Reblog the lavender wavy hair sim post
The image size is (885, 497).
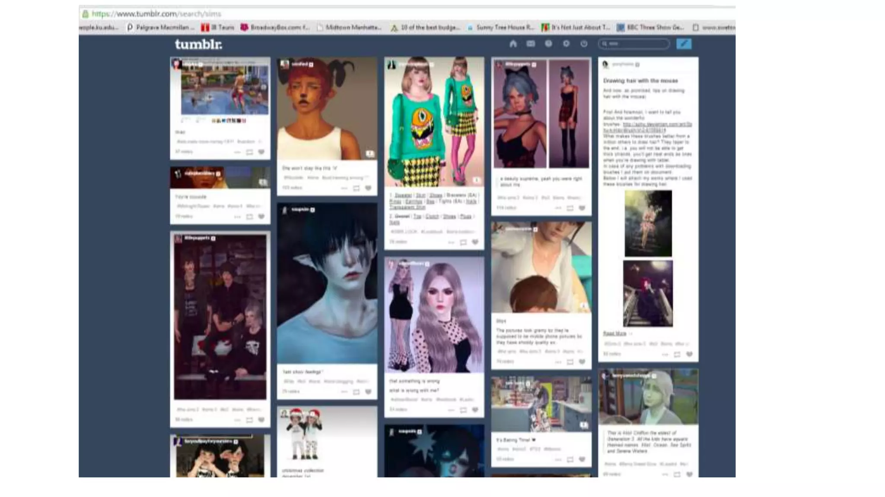pos(463,409)
